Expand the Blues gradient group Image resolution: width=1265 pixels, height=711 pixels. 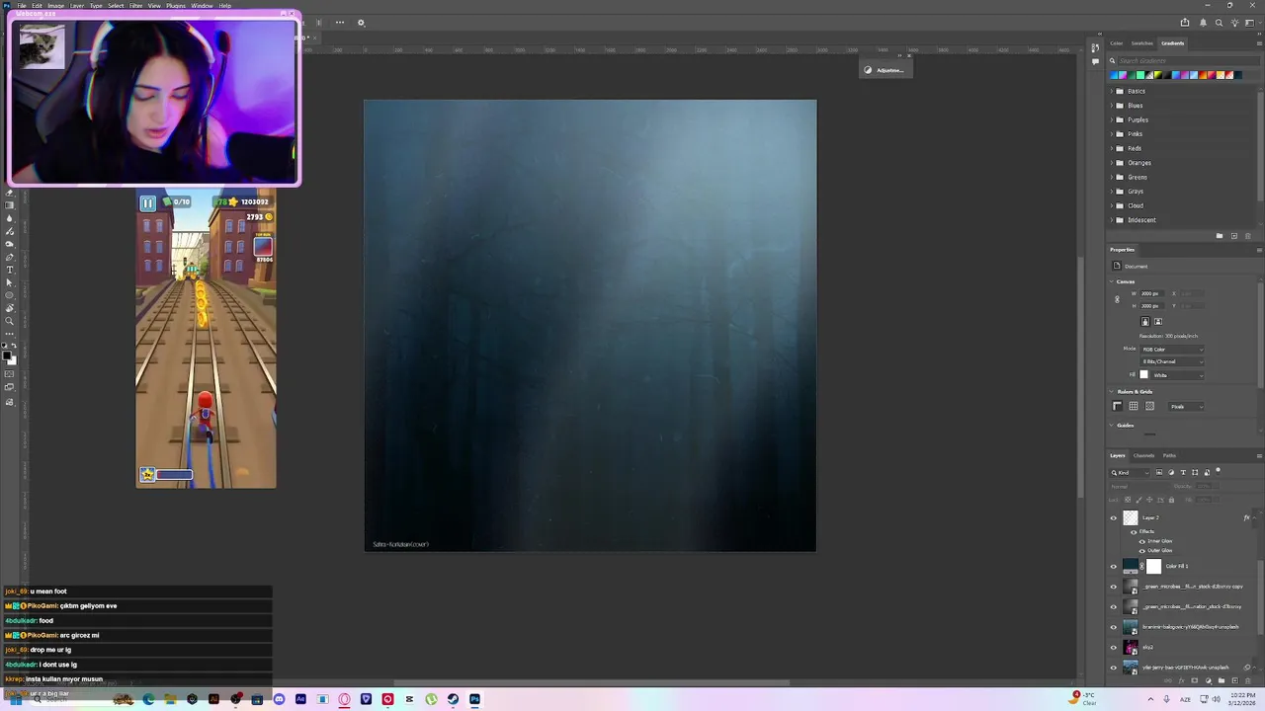tap(1112, 106)
